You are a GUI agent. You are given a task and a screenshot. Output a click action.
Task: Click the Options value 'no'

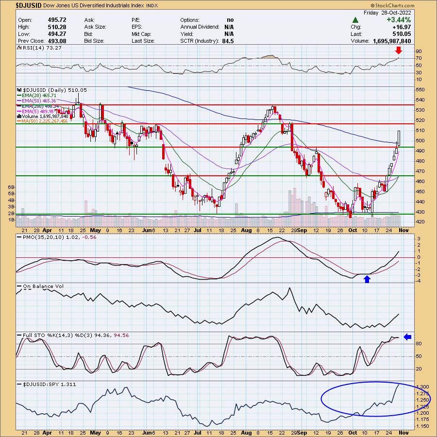pyautogui.click(x=230, y=20)
